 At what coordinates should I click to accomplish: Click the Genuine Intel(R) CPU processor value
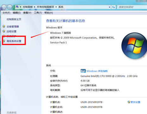tap(109, 76)
